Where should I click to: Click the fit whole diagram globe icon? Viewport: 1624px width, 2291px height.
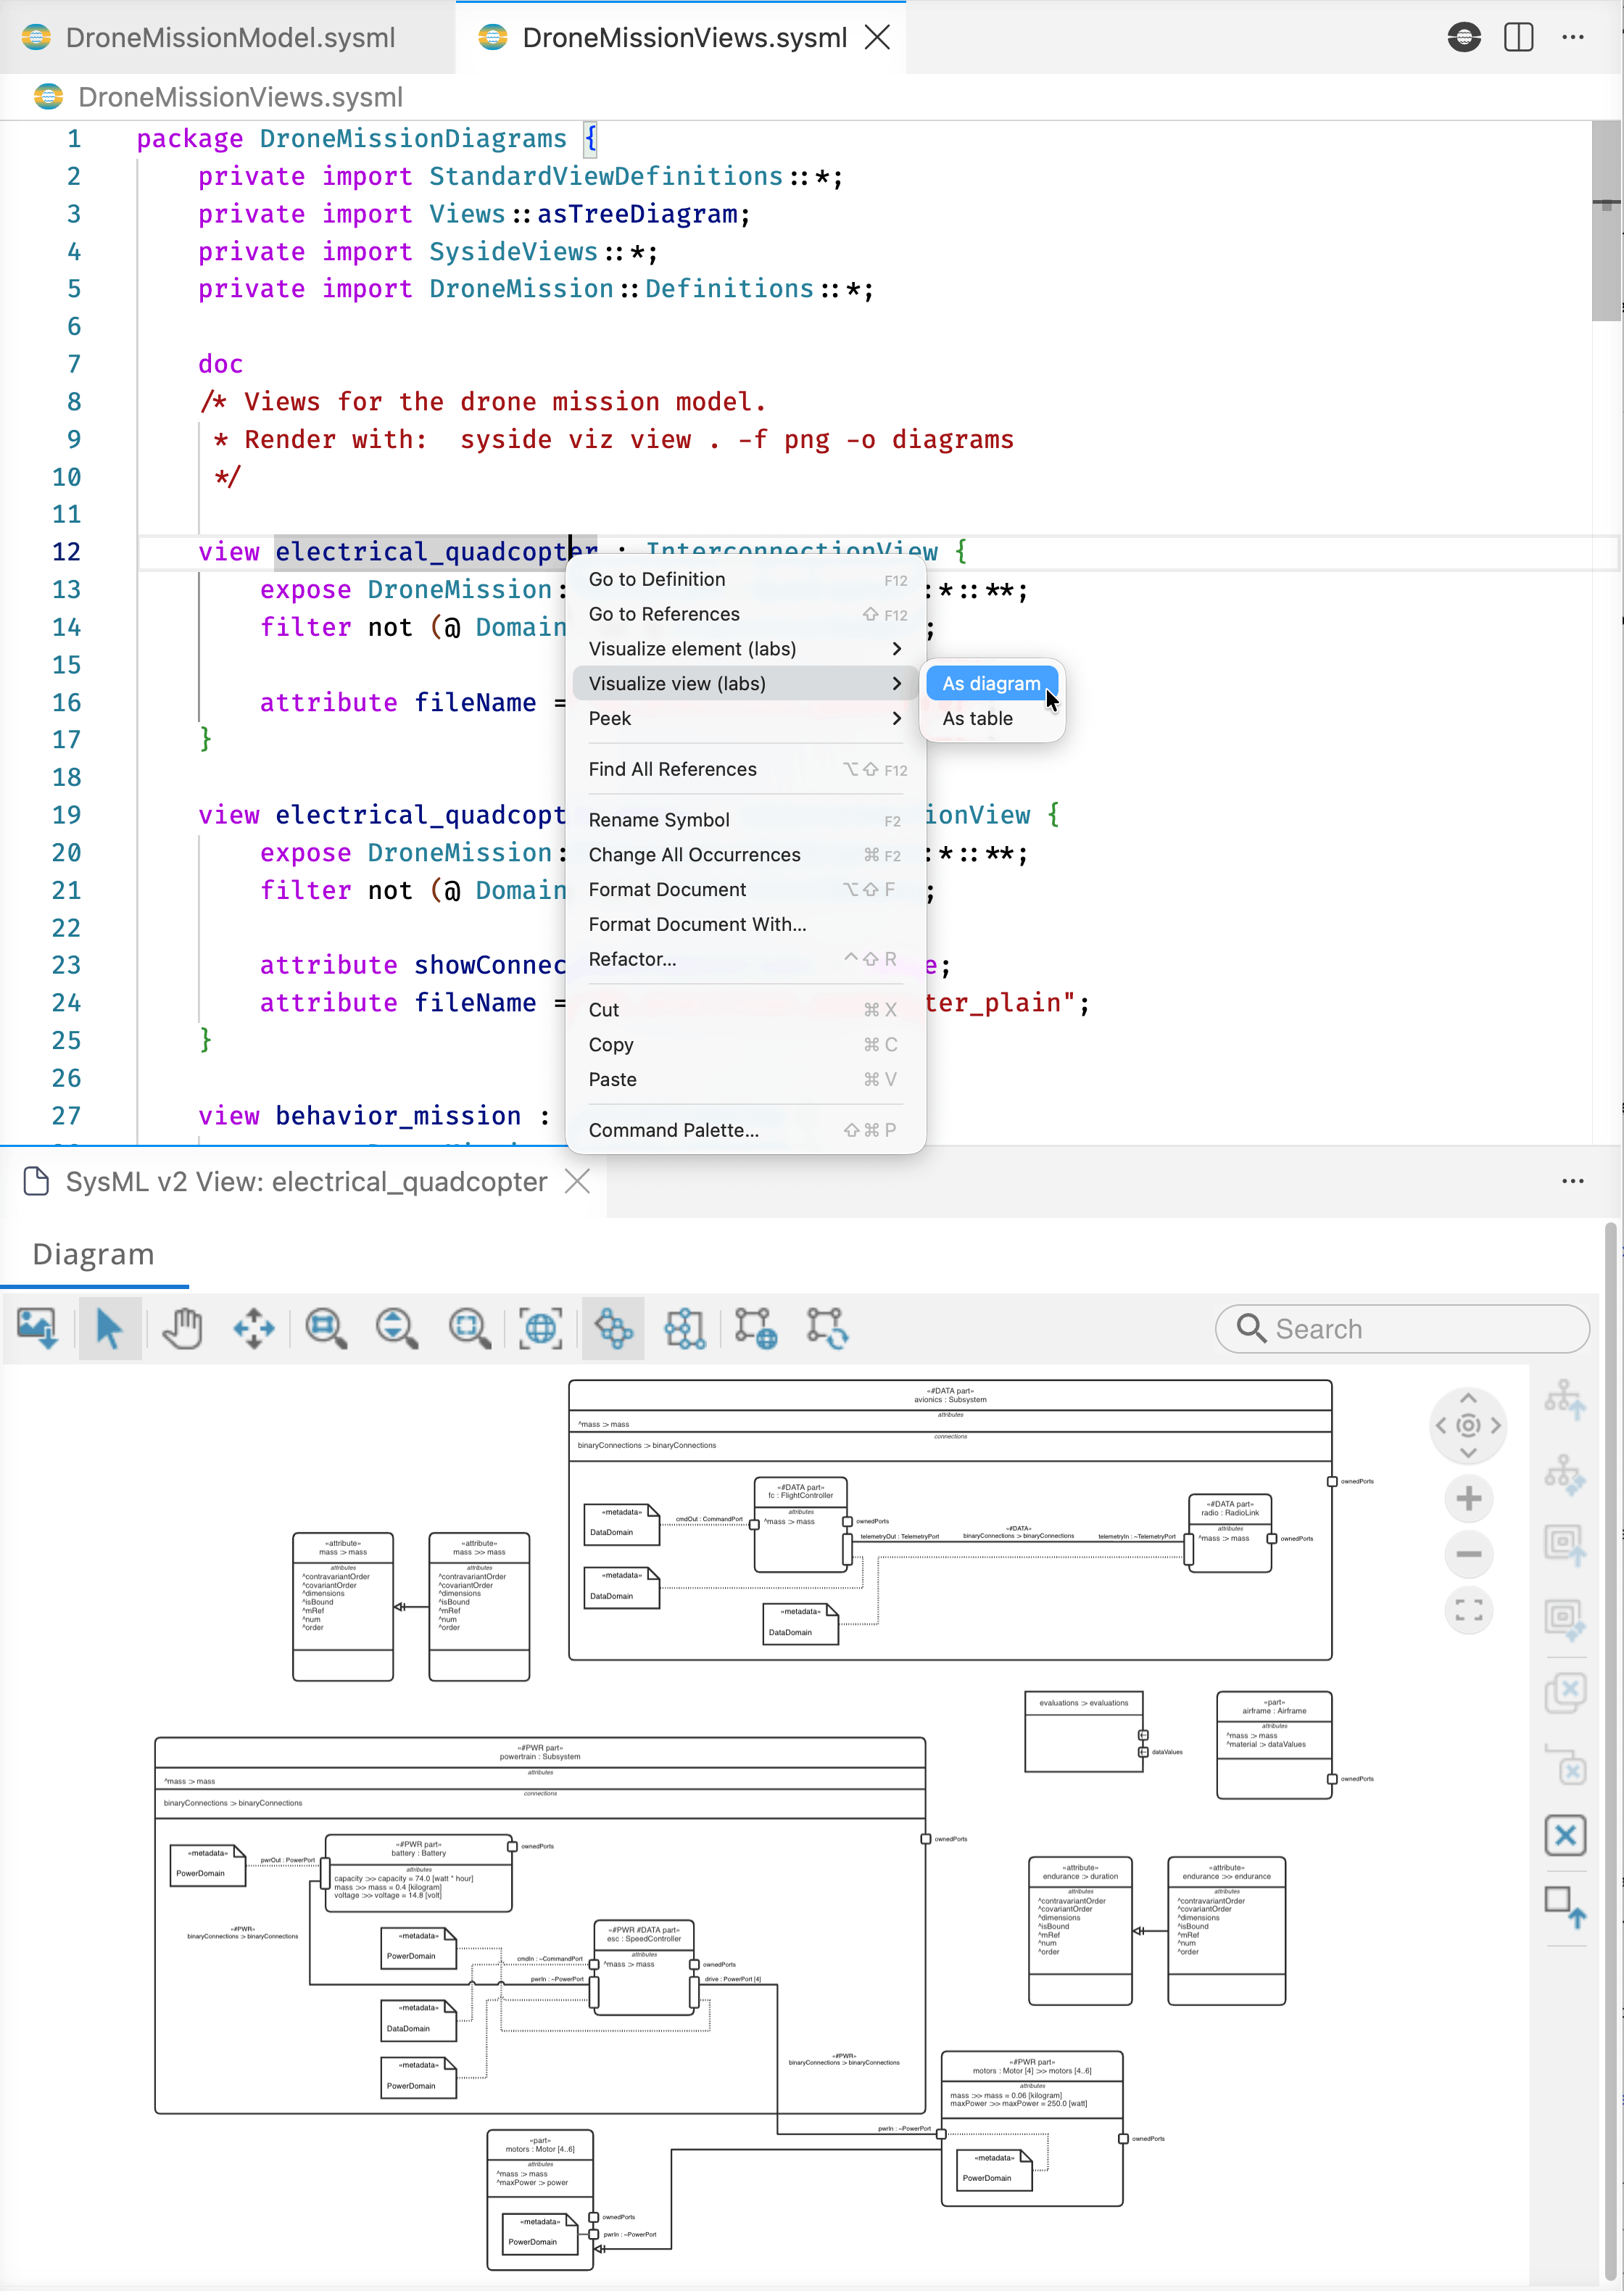pos(541,1328)
